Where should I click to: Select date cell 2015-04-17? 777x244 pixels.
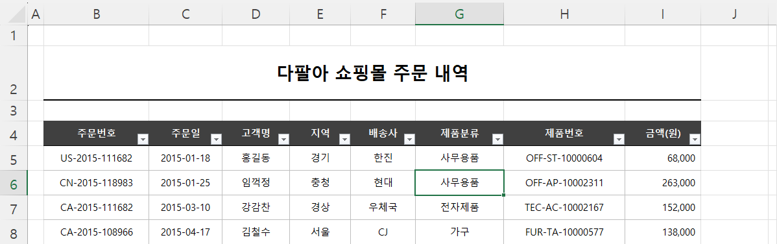coord(185,232)
